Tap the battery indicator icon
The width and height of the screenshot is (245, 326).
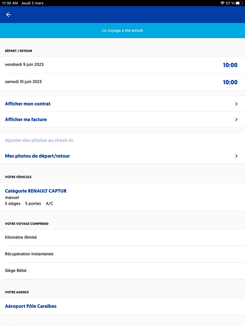tap(239, 3)
